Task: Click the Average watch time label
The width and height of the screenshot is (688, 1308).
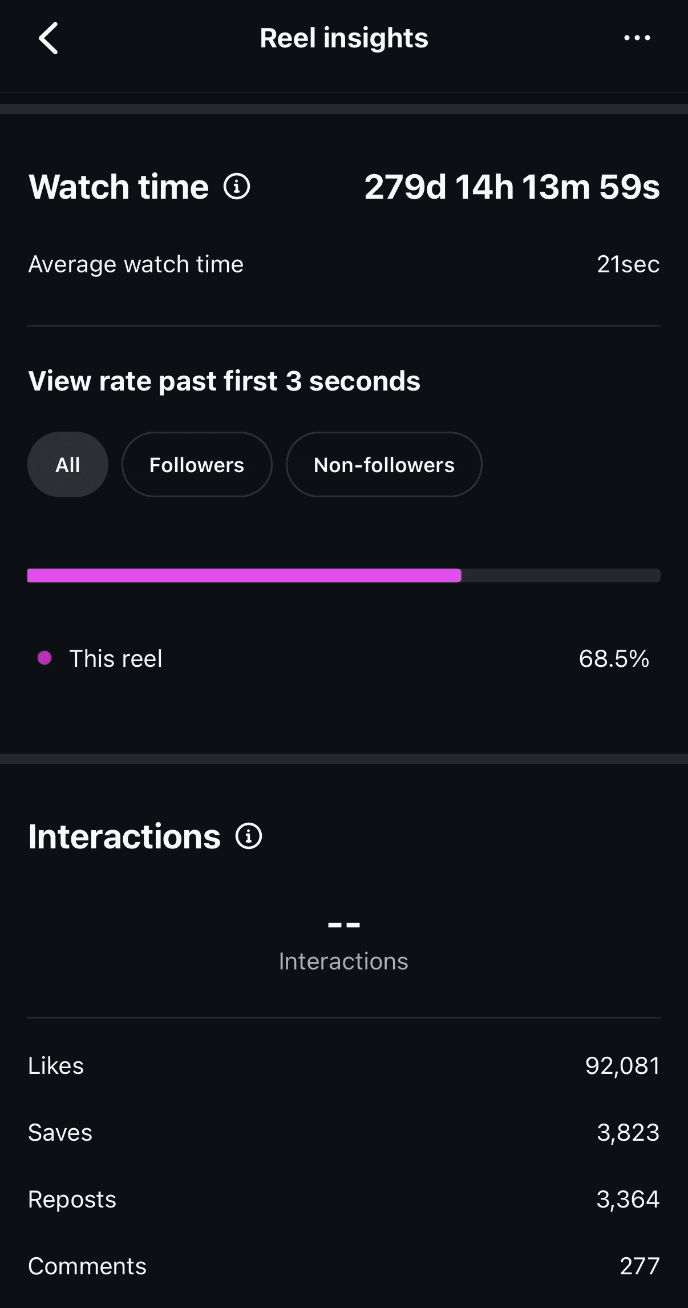Action: 136,263
